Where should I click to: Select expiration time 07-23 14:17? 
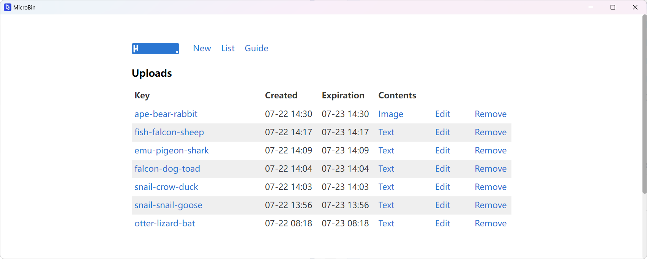[x=345, y=132]
